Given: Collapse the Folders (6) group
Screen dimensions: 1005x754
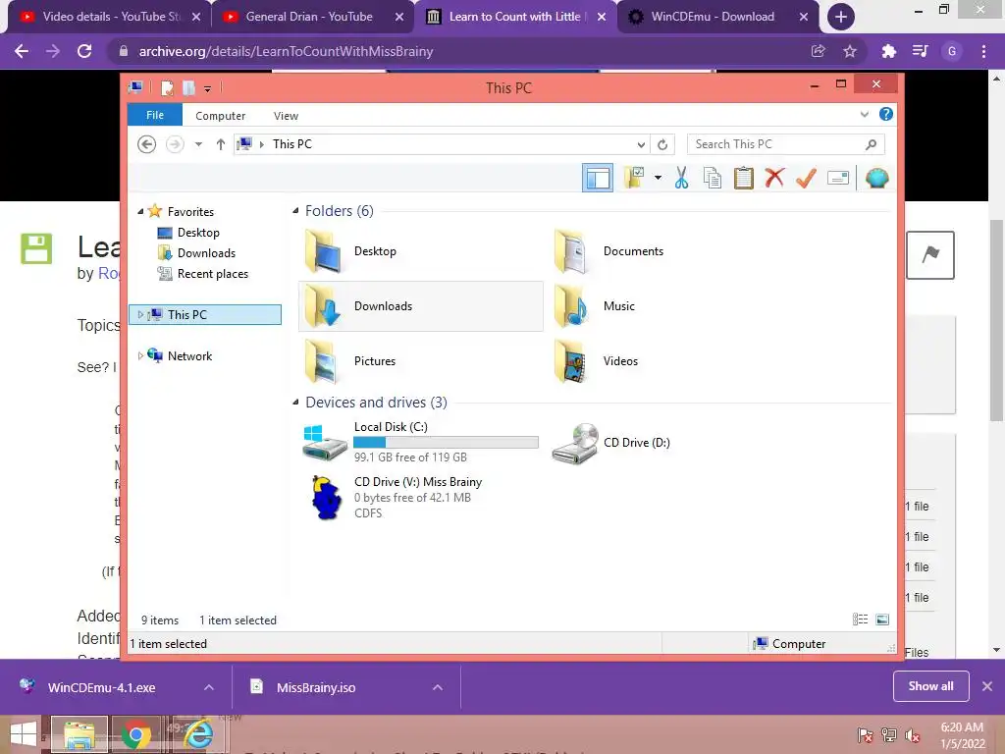Looking at the screenshot, I should coord(295,211).
